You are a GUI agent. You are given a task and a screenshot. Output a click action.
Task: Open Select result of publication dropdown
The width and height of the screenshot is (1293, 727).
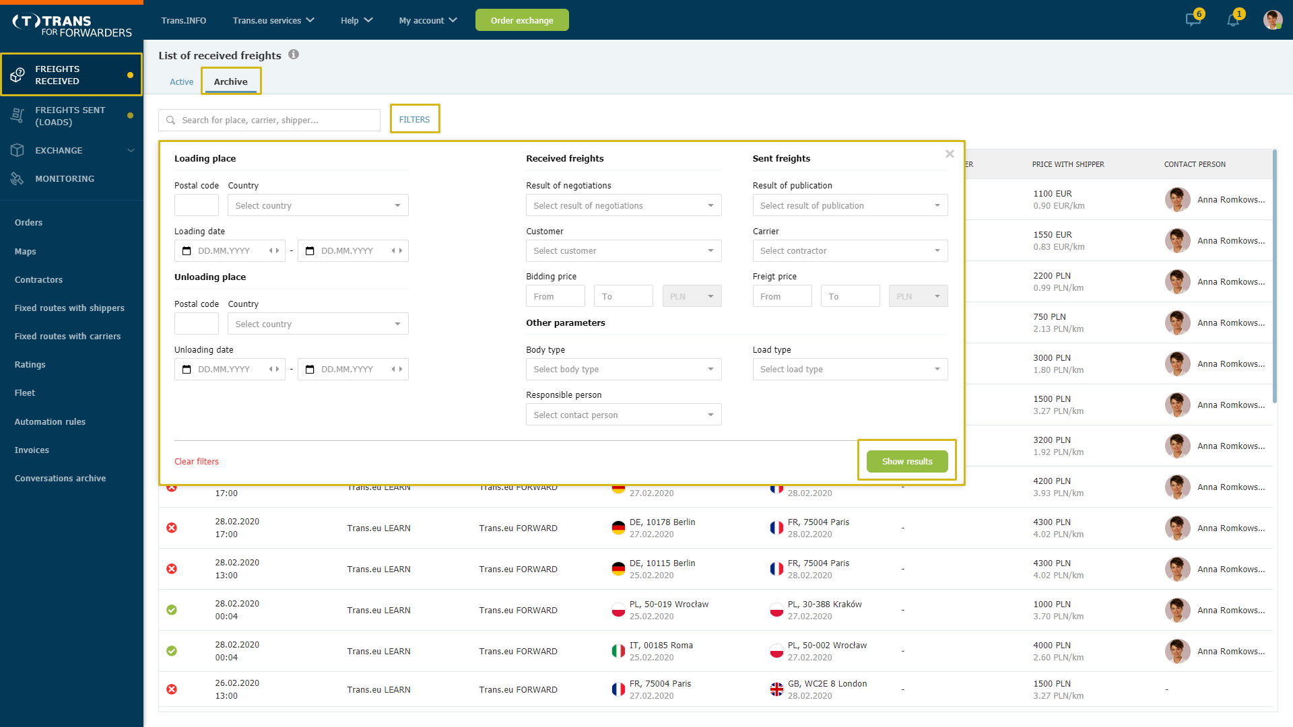tap(850, 205)
